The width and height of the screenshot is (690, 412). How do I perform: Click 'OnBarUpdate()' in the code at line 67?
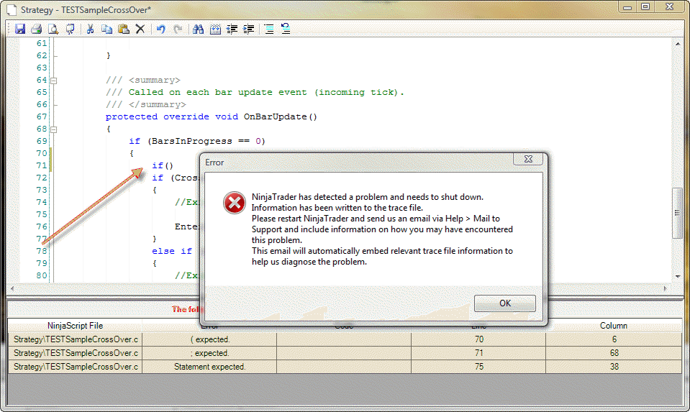tap(281, 117)
